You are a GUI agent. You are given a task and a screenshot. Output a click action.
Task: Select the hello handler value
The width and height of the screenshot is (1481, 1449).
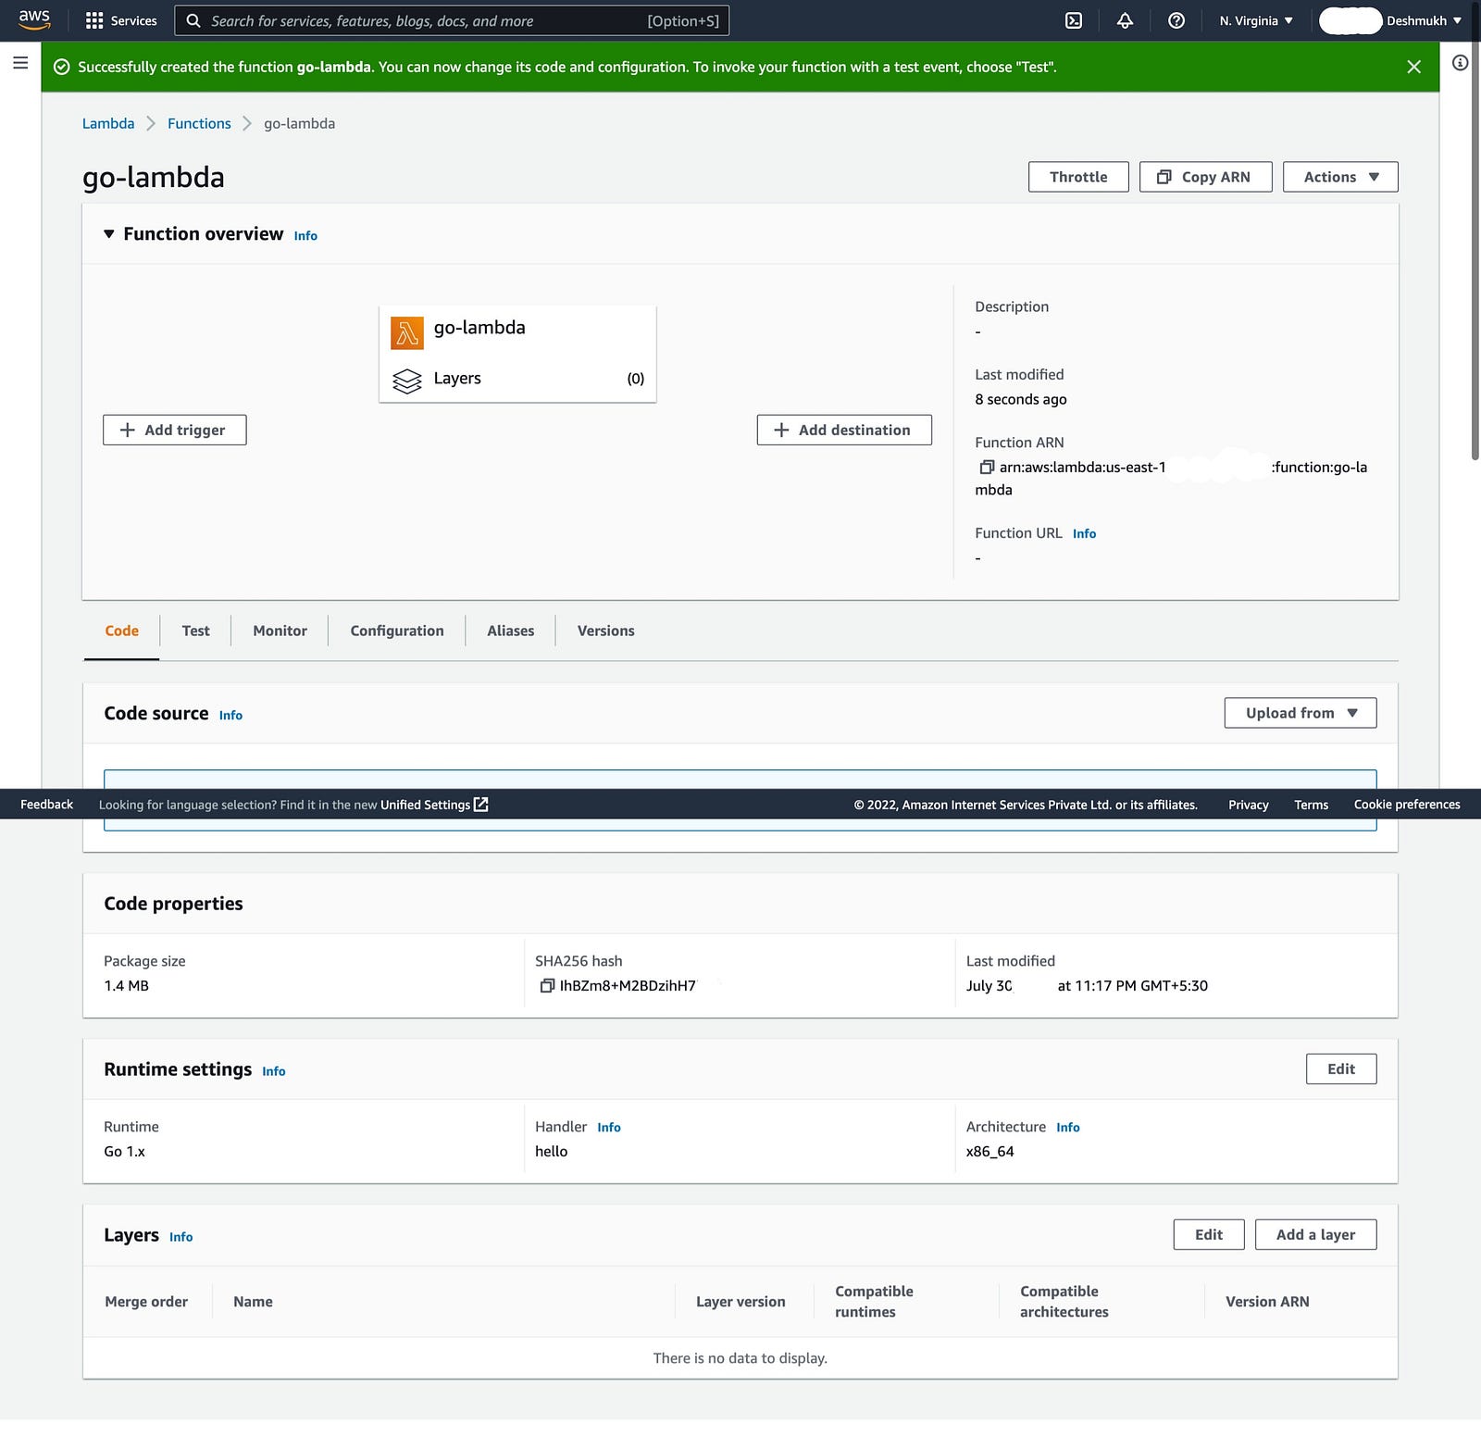tap(551, 1152)
